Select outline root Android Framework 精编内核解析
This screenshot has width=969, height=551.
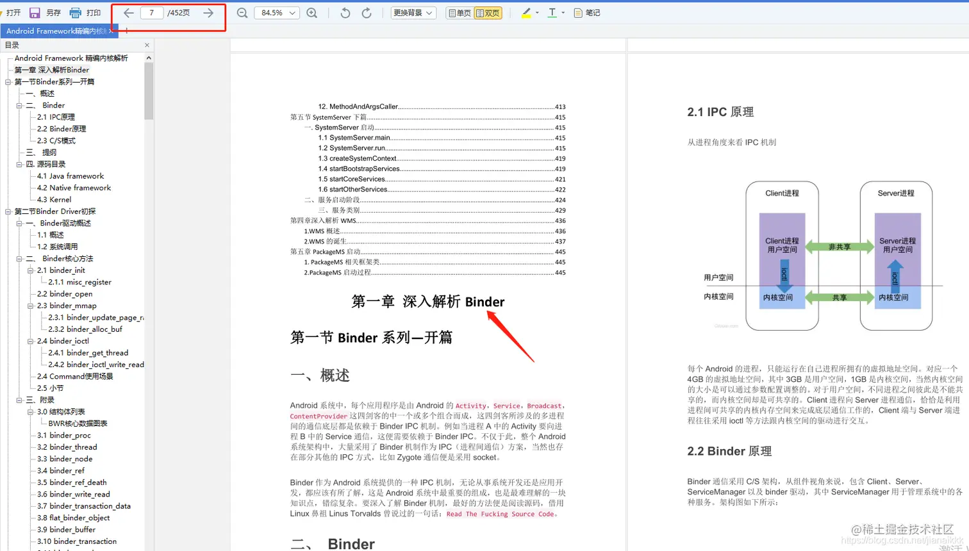point(71,58)
